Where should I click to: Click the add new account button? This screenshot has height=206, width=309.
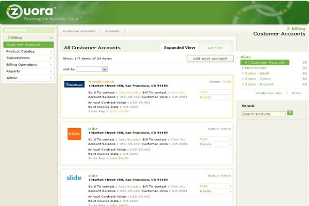(210, 59)
